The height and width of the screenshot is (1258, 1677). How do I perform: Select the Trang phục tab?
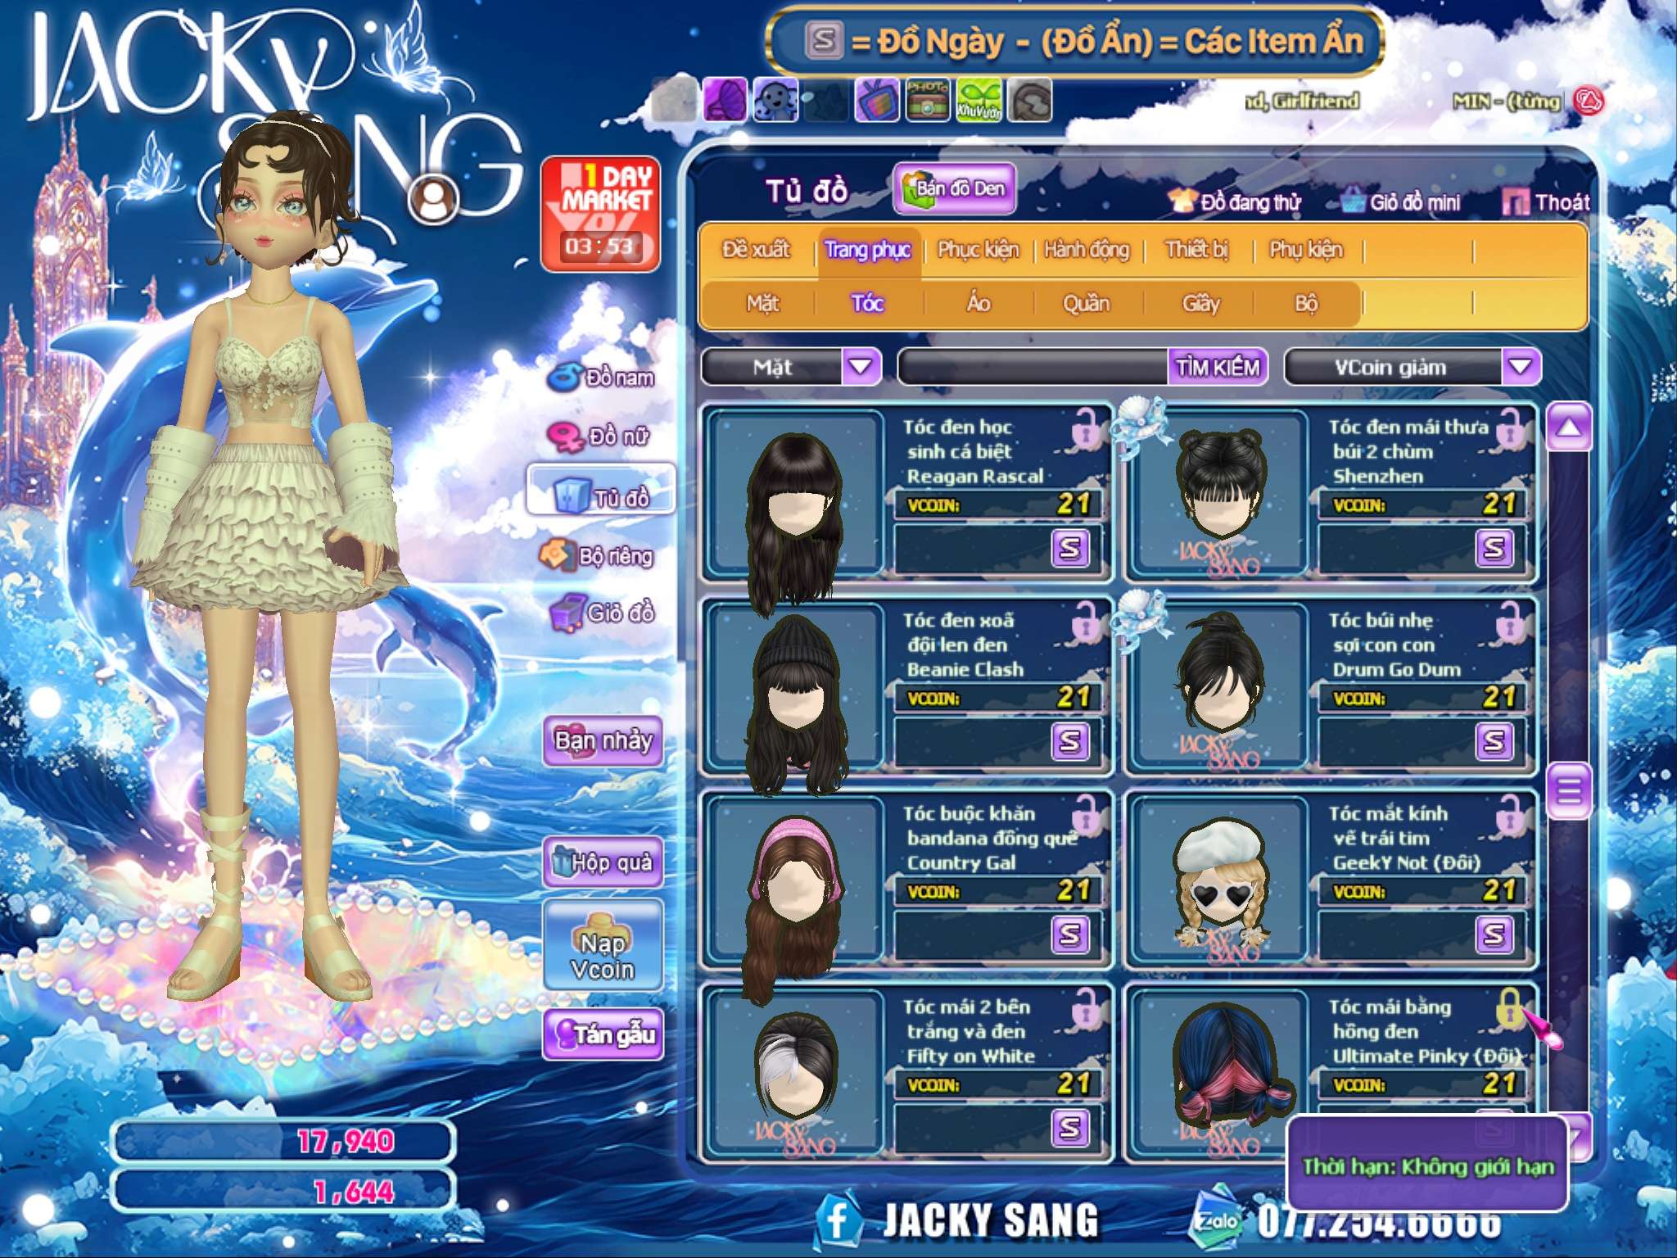[867, 249]
